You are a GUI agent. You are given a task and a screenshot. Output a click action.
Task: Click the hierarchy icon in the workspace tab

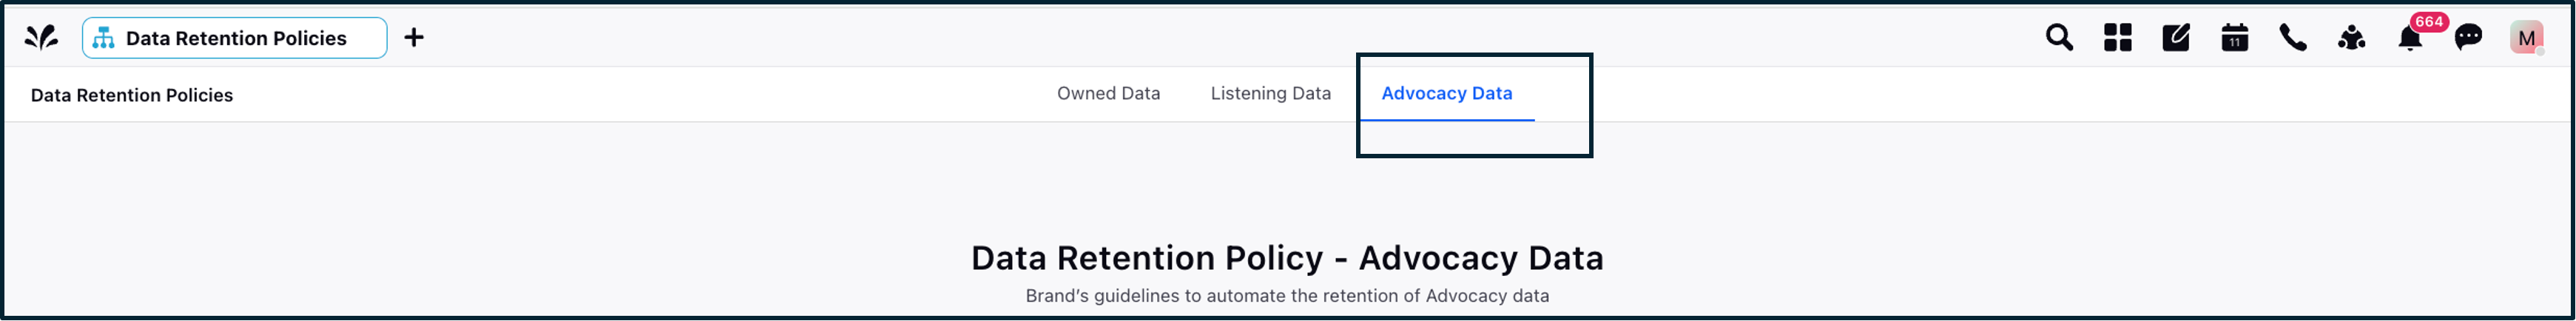103,38
